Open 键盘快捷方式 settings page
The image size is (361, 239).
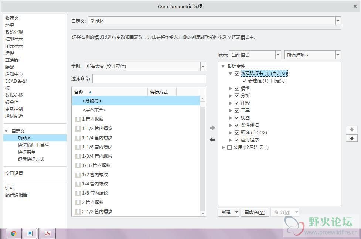pos(31,159)
